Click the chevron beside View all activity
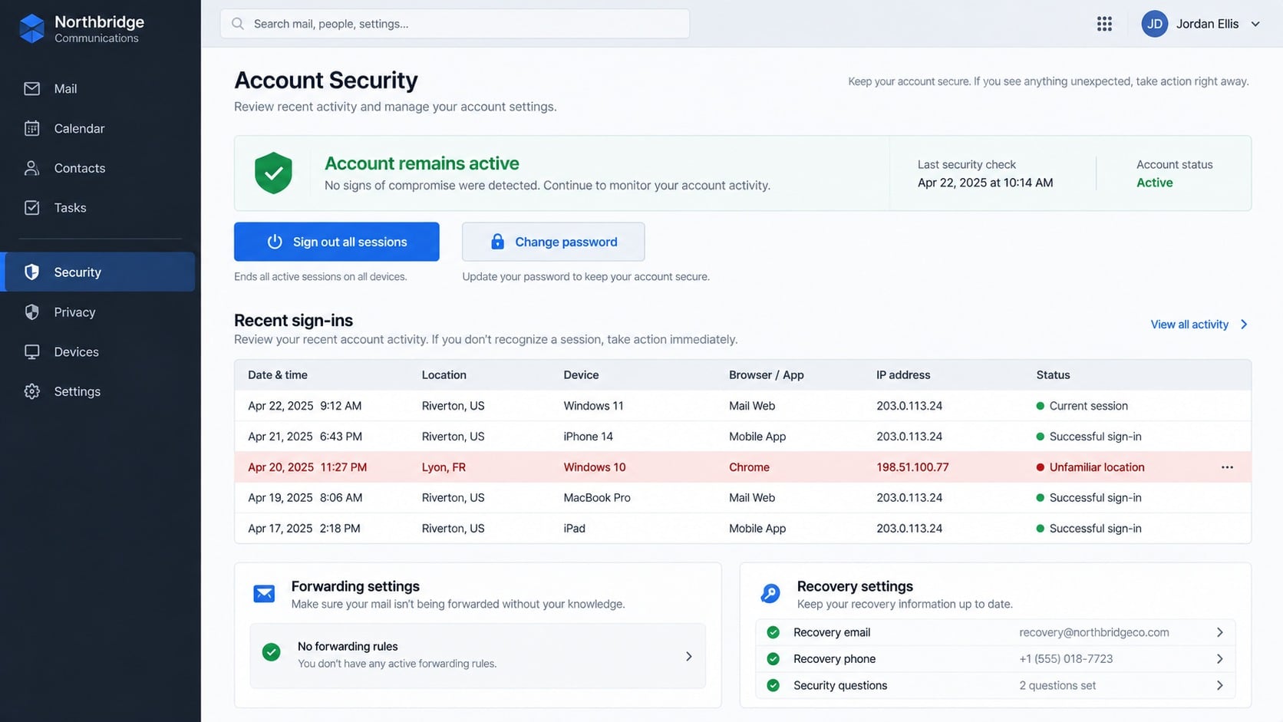Image resolution: width=1283 pixels, height=722 pixels. (x=1244, y=325)
